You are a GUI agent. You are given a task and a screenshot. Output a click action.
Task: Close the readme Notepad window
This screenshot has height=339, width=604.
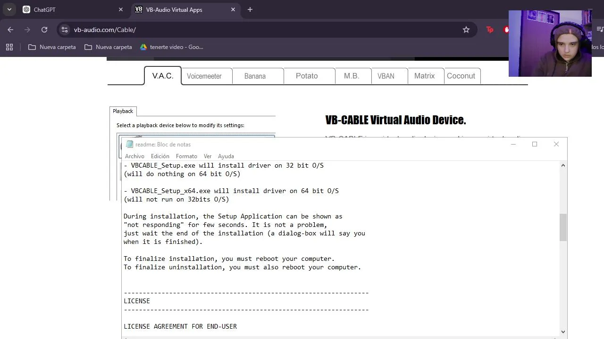tap(556, 144)
